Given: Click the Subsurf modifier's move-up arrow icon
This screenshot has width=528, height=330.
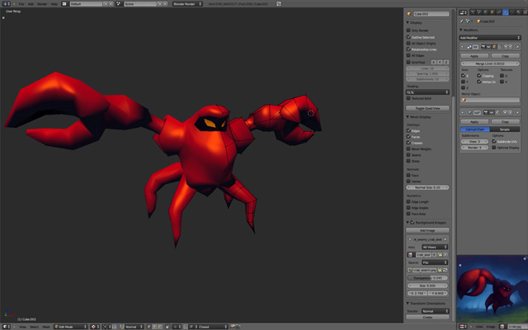Looking at the screenshot, I should [504, 111].
